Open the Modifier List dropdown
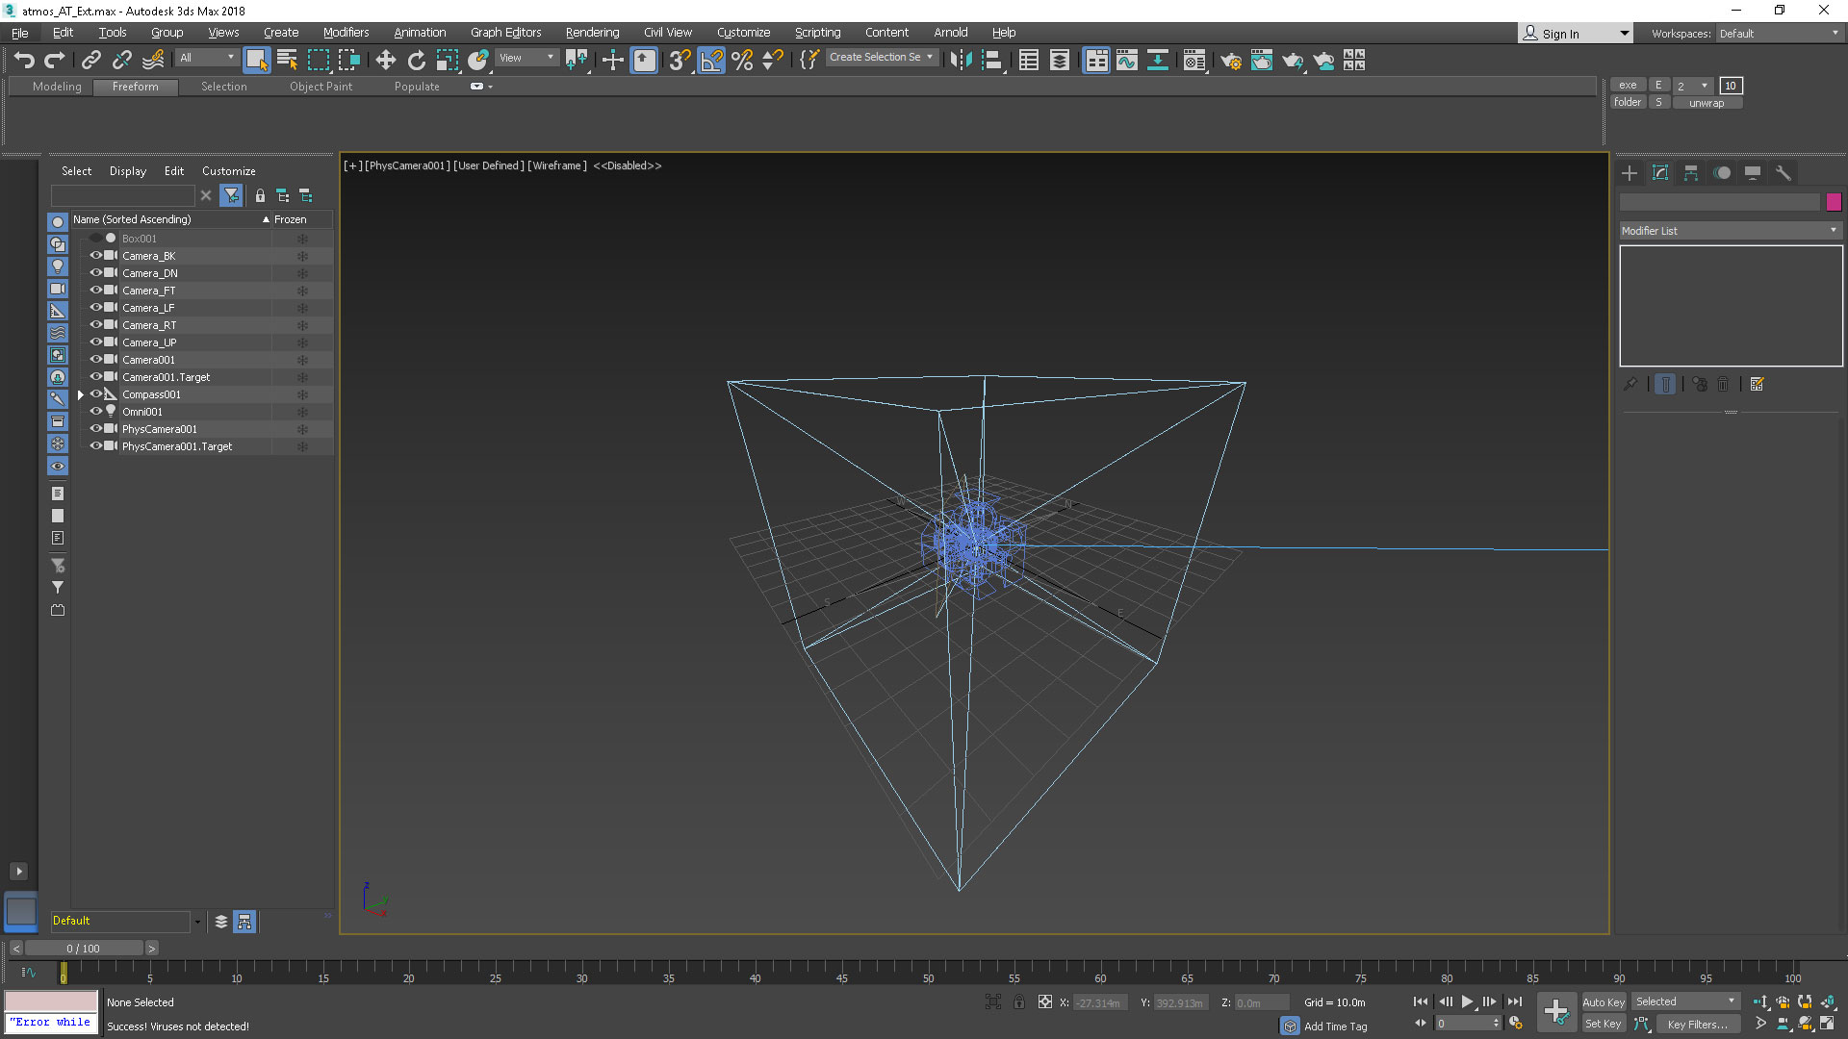 [1730, 231]
